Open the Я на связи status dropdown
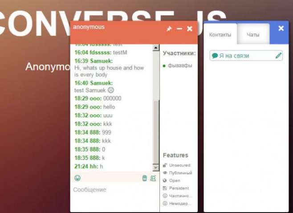Image resolution: width=293 pixels, height=213 pixels. (246, 56)
